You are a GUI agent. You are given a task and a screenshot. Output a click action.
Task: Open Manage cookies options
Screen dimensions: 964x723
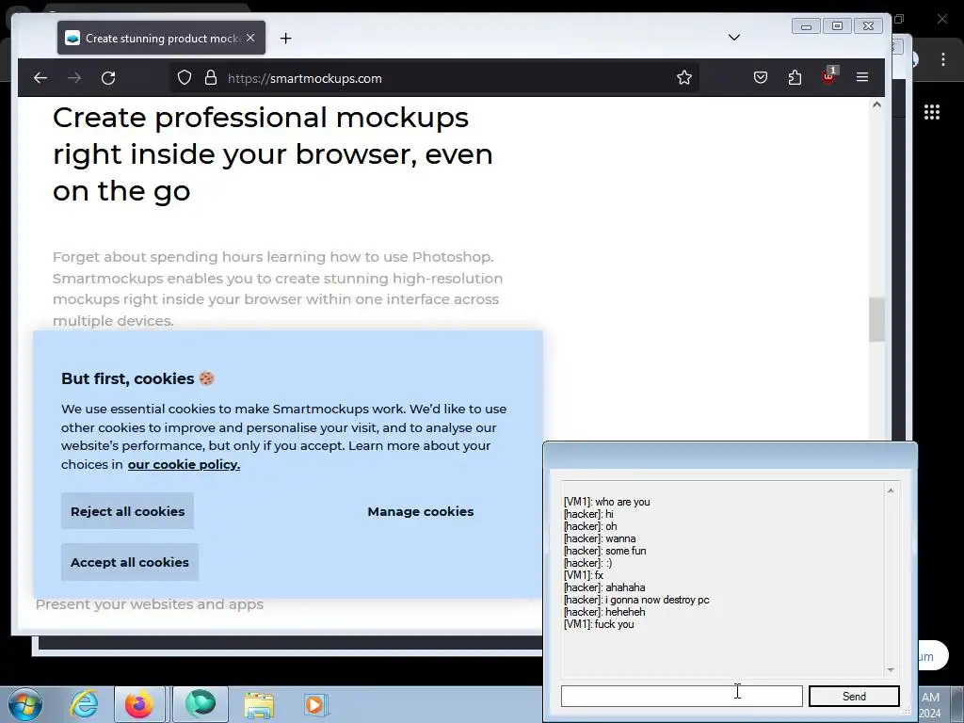point(421,511)
